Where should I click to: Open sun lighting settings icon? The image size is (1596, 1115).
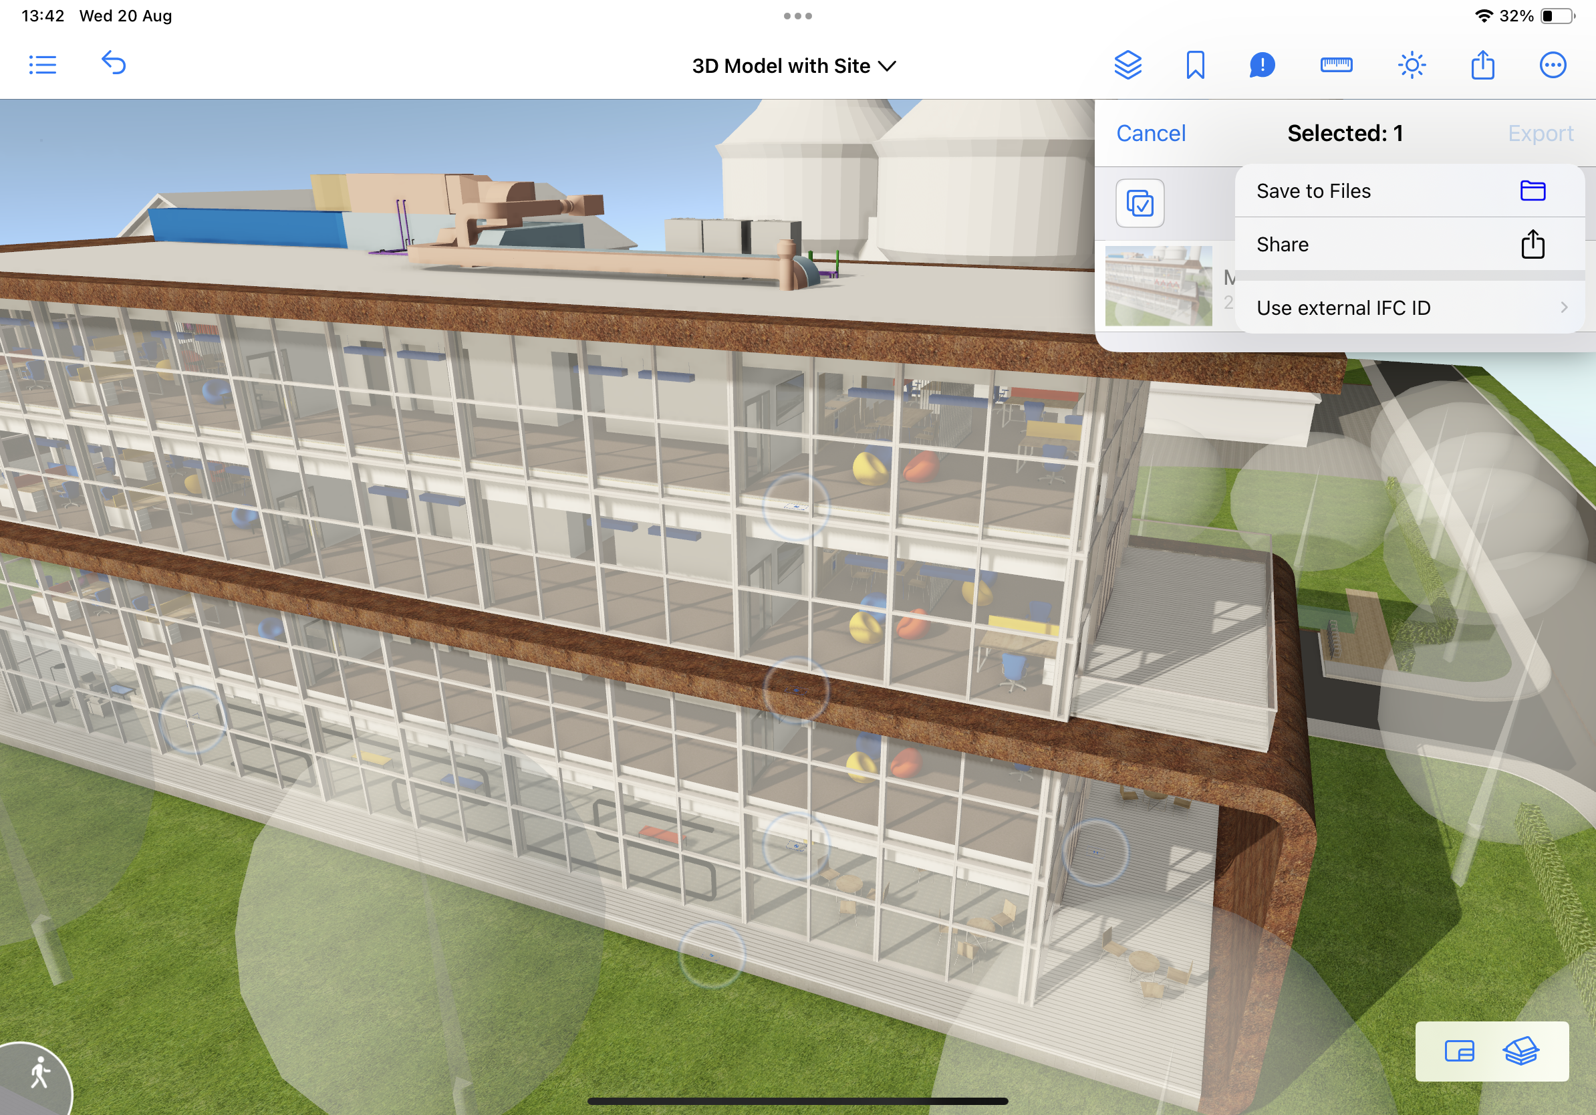(1411, 66)
